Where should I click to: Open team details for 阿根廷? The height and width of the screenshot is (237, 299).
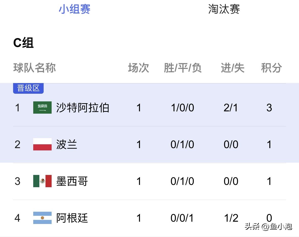point(72,218)
